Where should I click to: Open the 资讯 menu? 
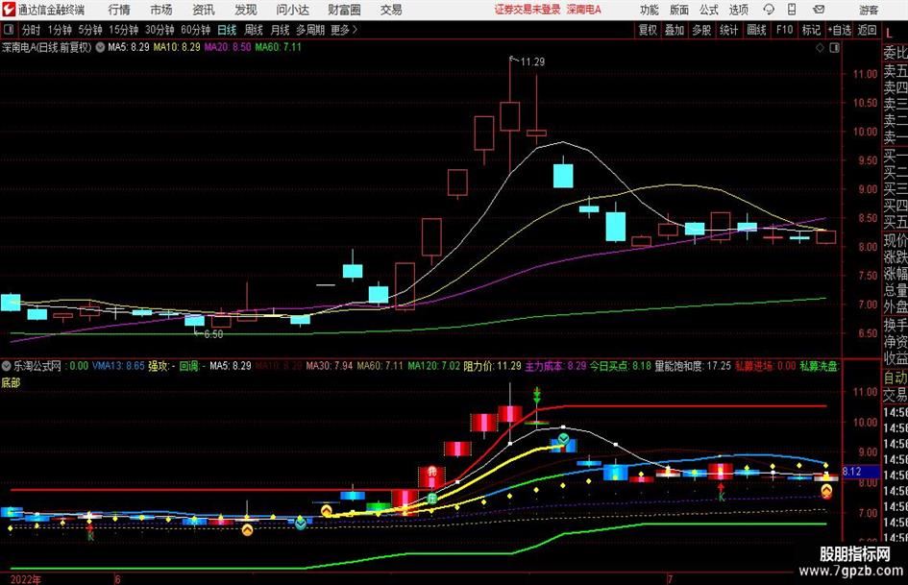pyautogui.click(x=204, y=10)
